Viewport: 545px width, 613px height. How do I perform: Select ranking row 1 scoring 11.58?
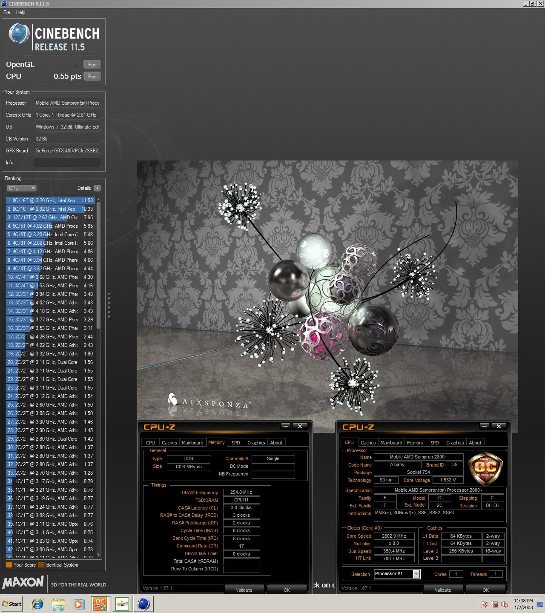[x=50, y=201]
